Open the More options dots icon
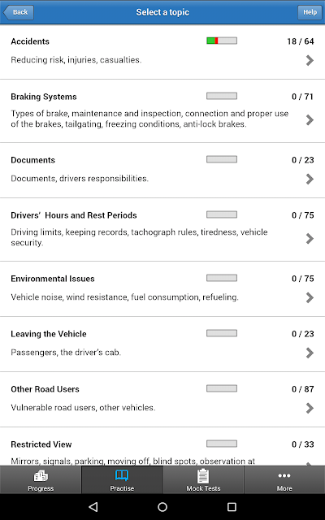The width and height of the screenshot is (325, 520). [x=284, y=475]
